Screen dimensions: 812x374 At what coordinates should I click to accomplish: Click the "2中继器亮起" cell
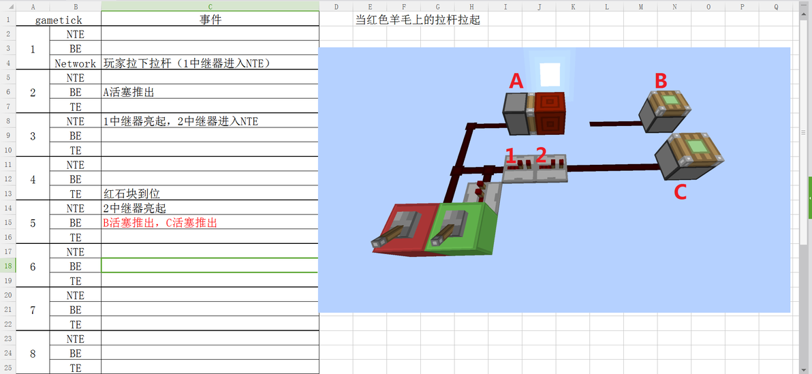(210, 208)
